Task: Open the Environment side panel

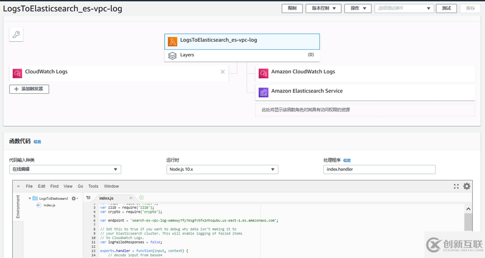Action: coord(18,207)
